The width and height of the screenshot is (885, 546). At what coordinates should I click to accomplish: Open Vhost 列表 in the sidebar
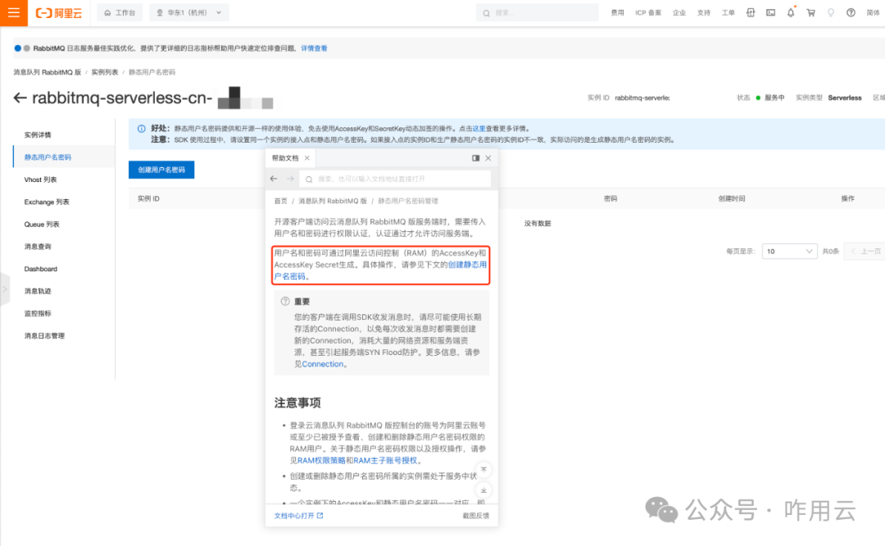tap(41, 180)
